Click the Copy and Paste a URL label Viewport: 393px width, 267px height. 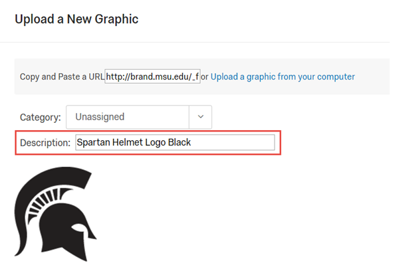pyautogui.click(x=62, y=76)
